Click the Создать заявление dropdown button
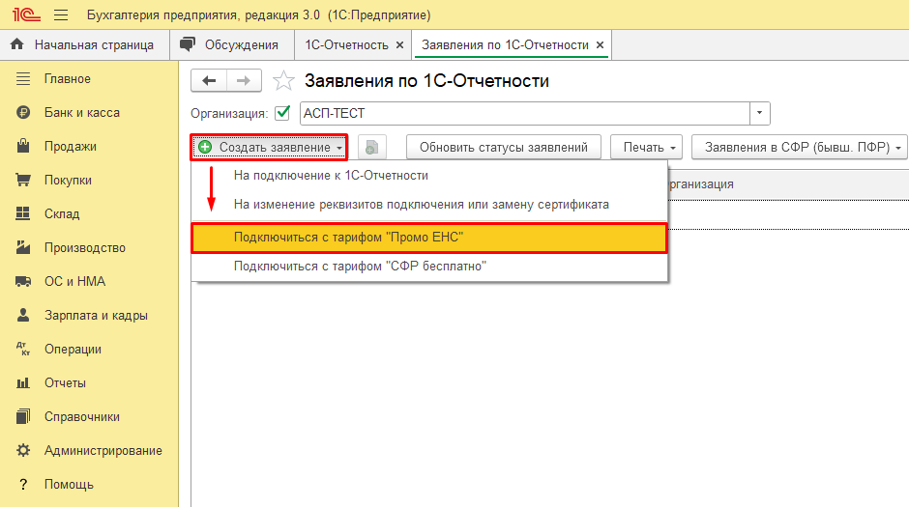 (270, 147)
